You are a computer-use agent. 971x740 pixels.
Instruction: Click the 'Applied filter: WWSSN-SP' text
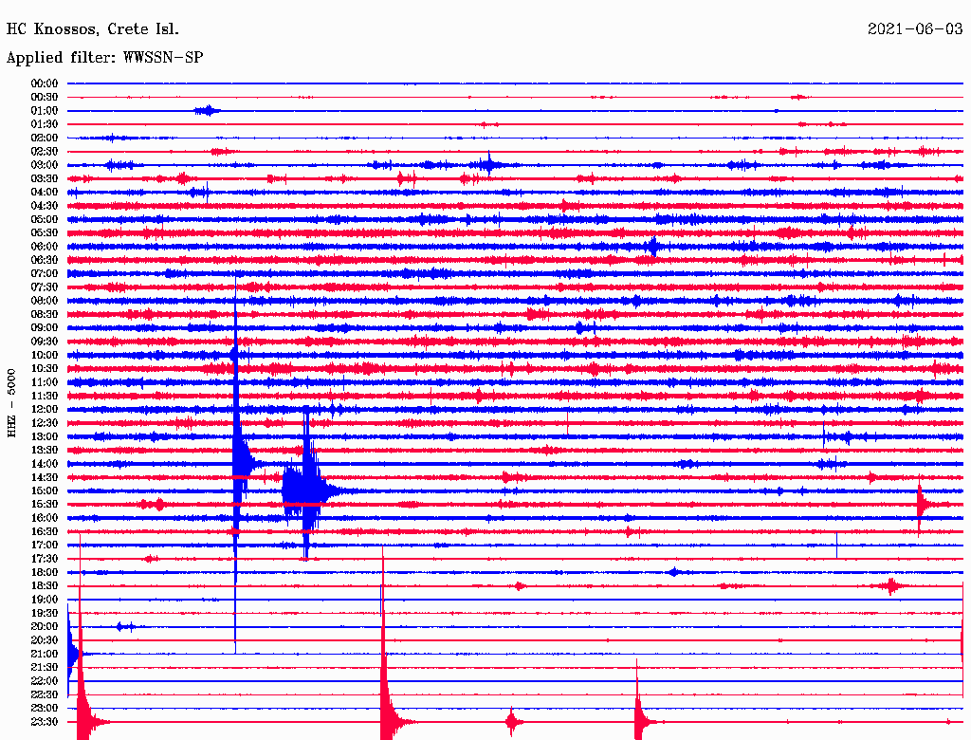tap(104, 58)
